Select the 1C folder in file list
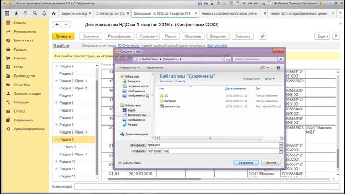Screen dimensions: 345x194 point(167,96)
